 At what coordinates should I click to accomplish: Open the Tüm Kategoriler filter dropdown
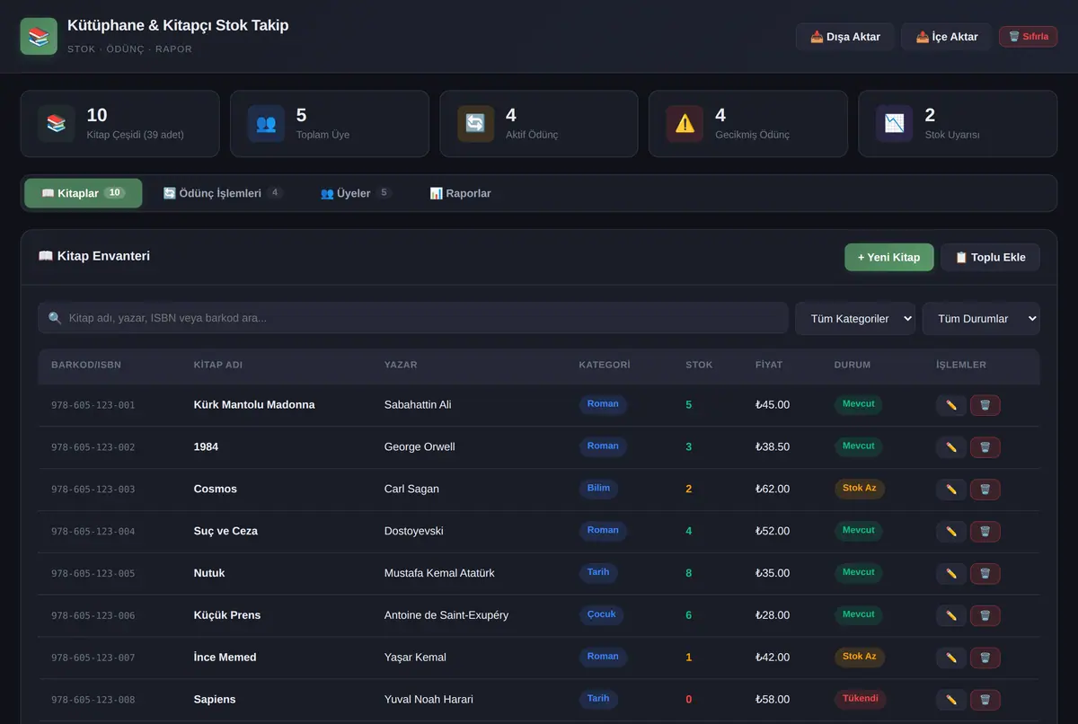tap(855, 318)
